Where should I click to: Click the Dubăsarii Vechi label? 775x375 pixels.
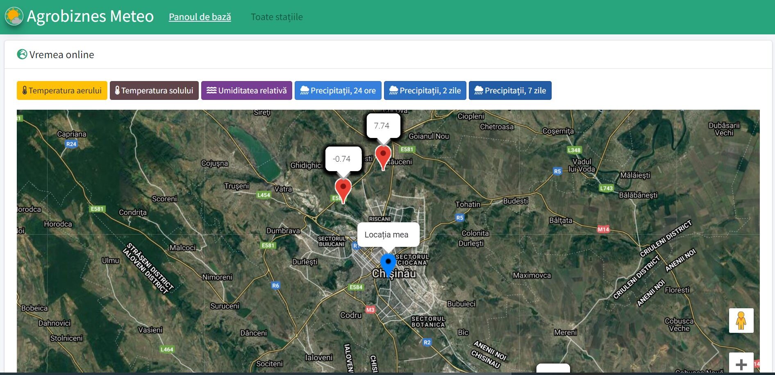click(x=724, y=129)
